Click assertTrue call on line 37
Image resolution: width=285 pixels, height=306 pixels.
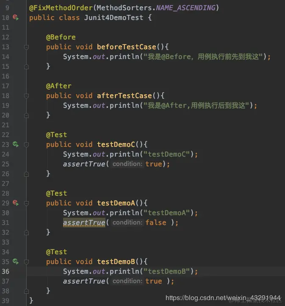click(84, 281)
